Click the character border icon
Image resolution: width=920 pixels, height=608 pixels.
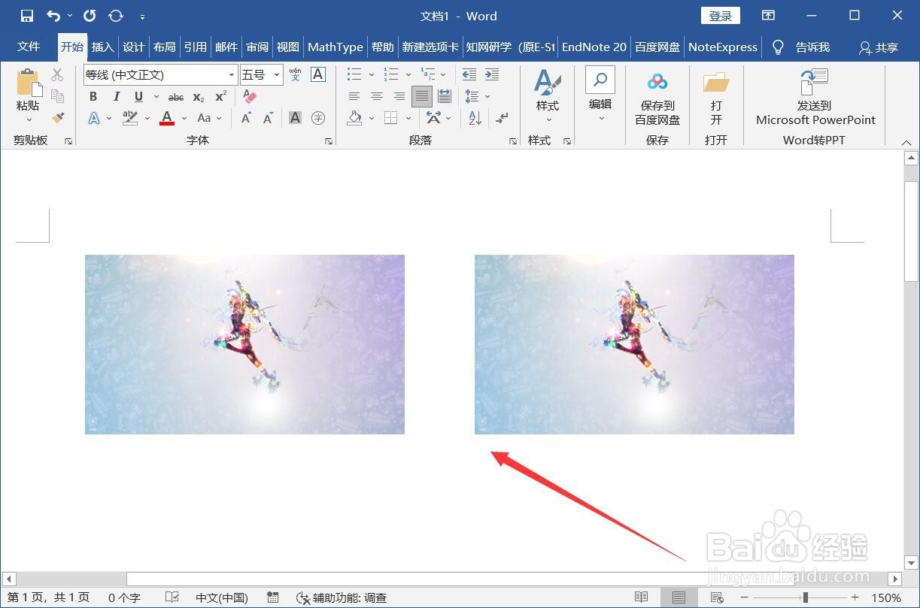point(317,74)
